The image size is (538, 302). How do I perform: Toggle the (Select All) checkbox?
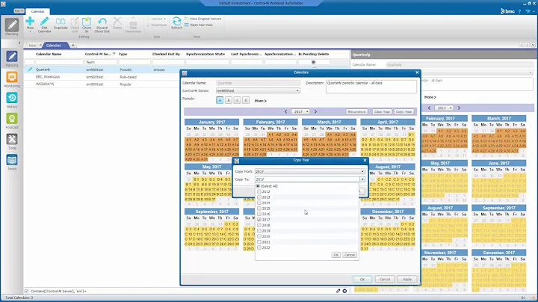pos(258,186)
